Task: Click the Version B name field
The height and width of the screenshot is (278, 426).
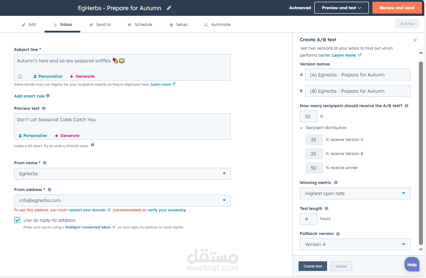Action: [357, 91]
